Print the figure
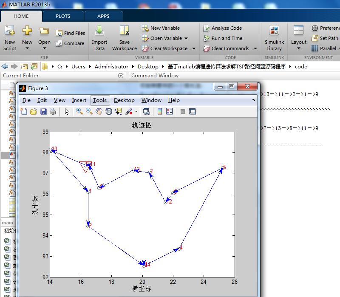340x297 pixels. pyautogui.click(x=53, y=111)
